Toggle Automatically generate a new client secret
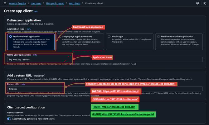This screenshot has height=125, width=209. point(9,119)
